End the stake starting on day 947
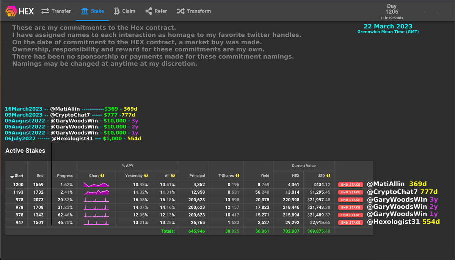This screenshot has height=260, width=455. pos(350,222)
